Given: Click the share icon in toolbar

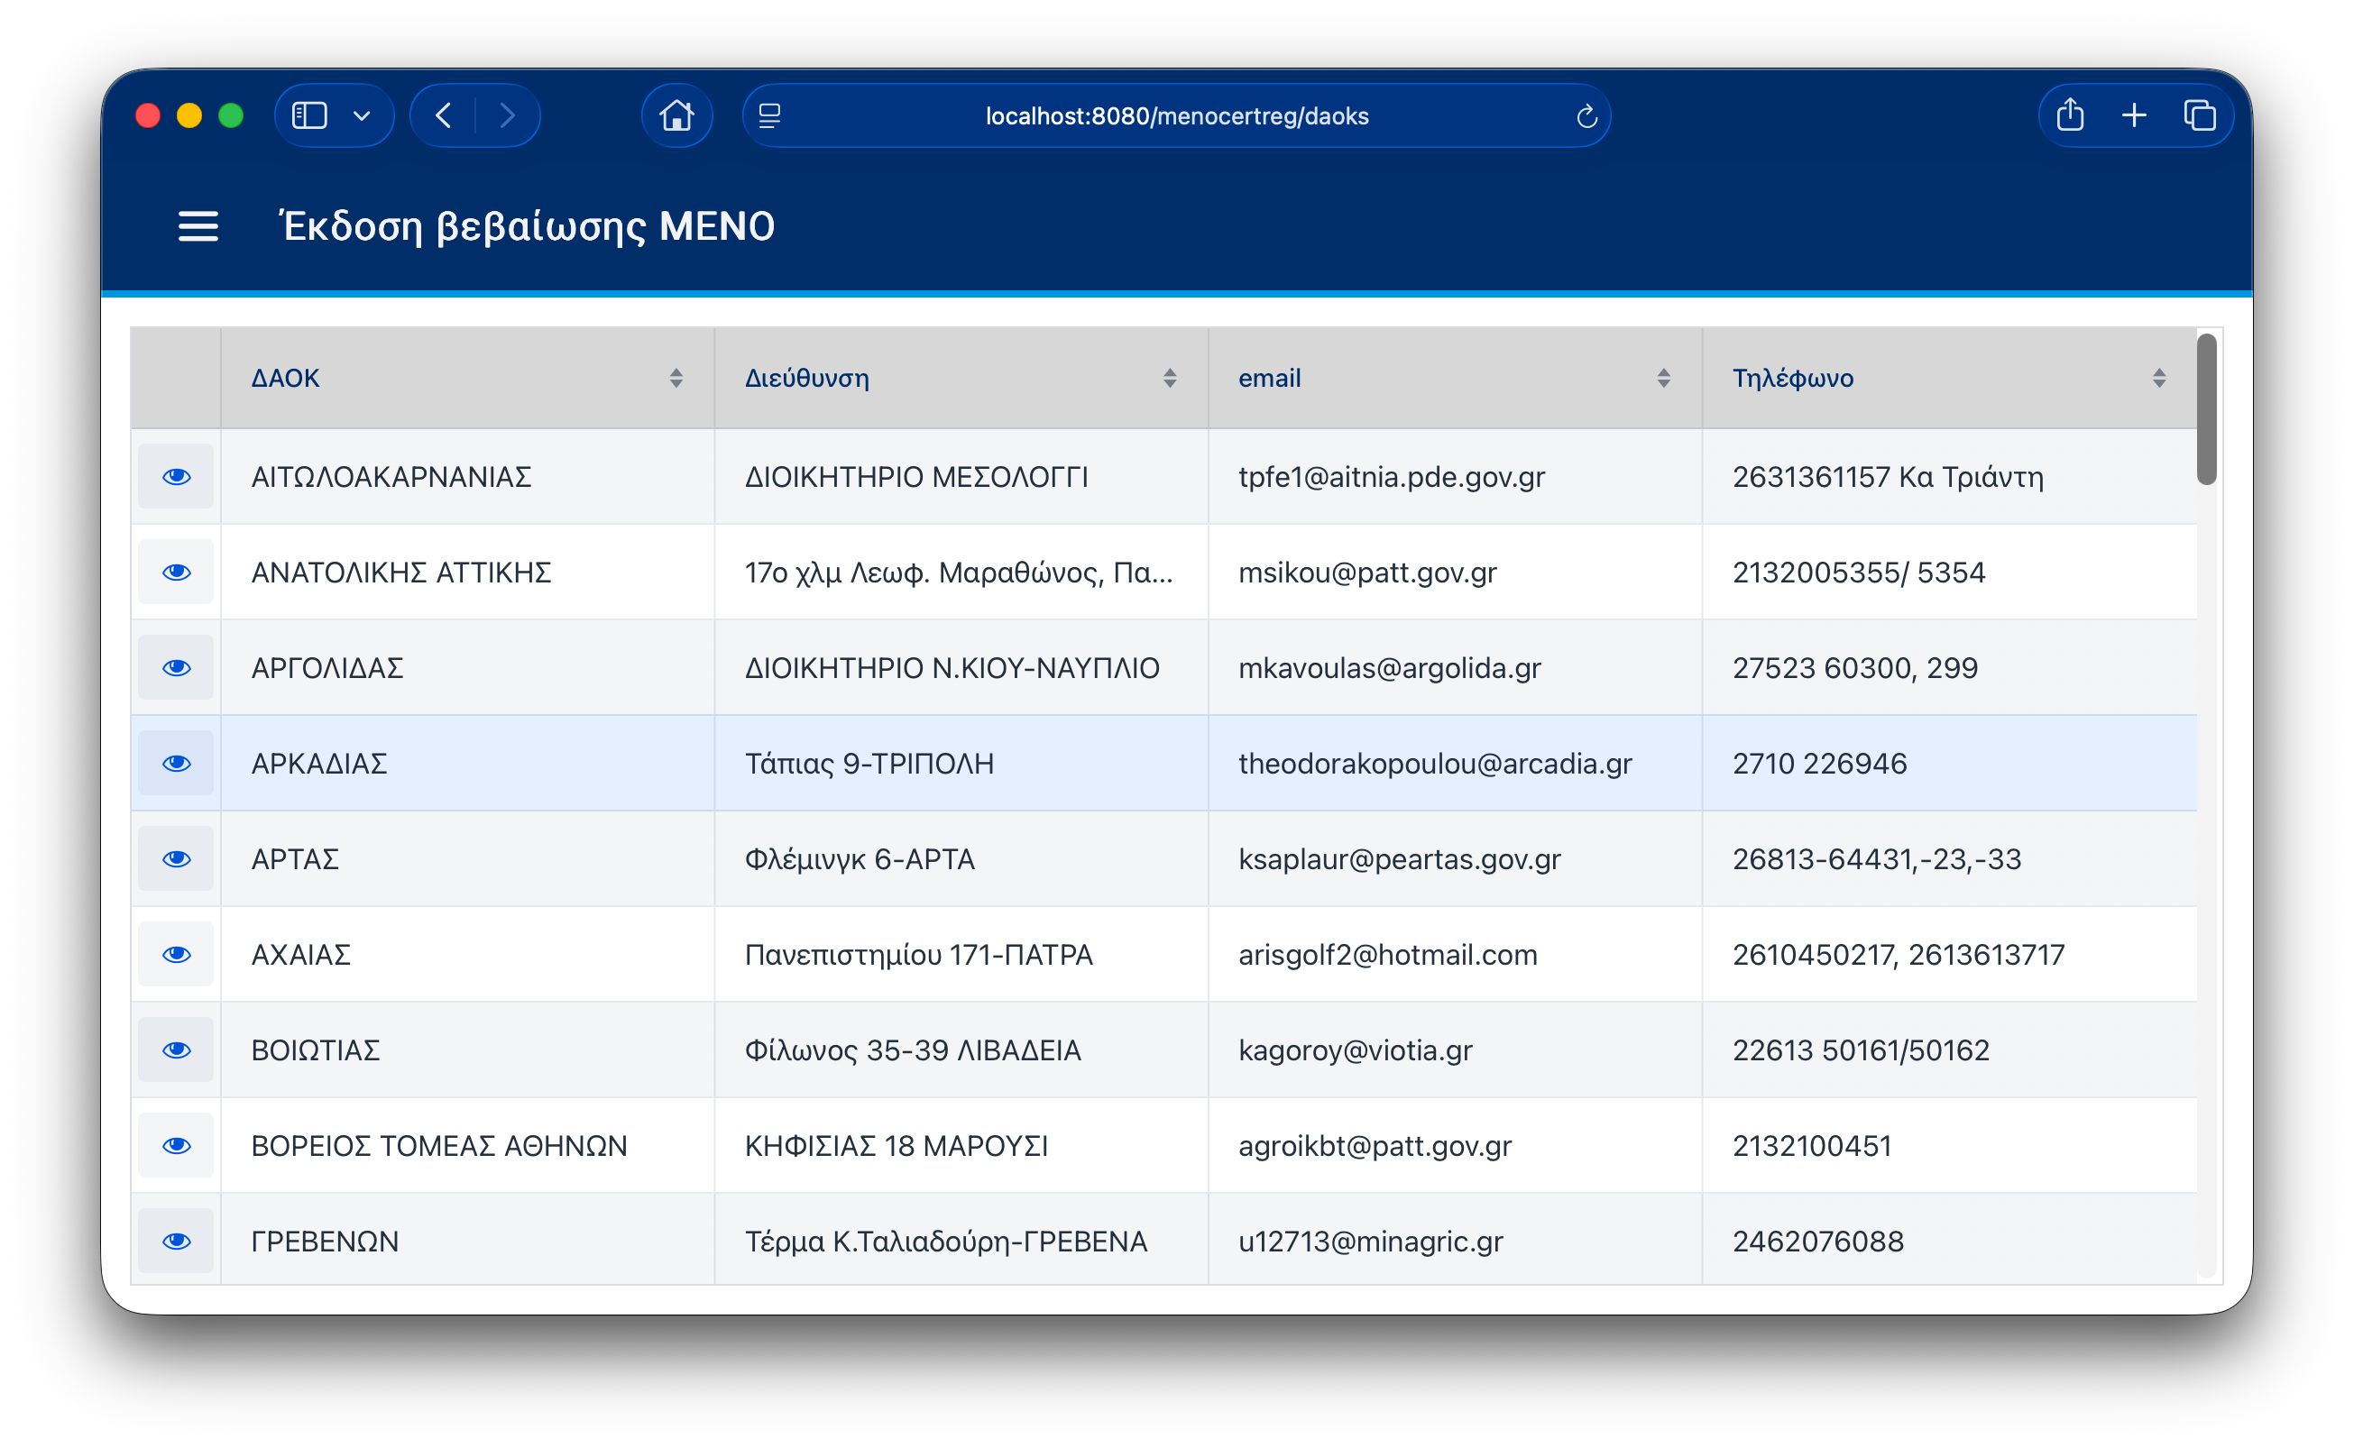Looking at the screenshot, I should click(x=2070, y=116).
